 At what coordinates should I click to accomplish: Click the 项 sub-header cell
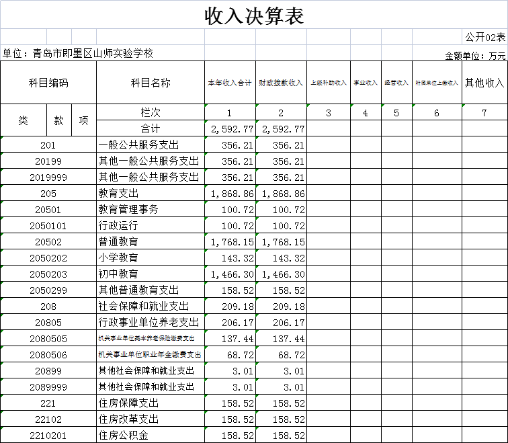click(84, 120)
